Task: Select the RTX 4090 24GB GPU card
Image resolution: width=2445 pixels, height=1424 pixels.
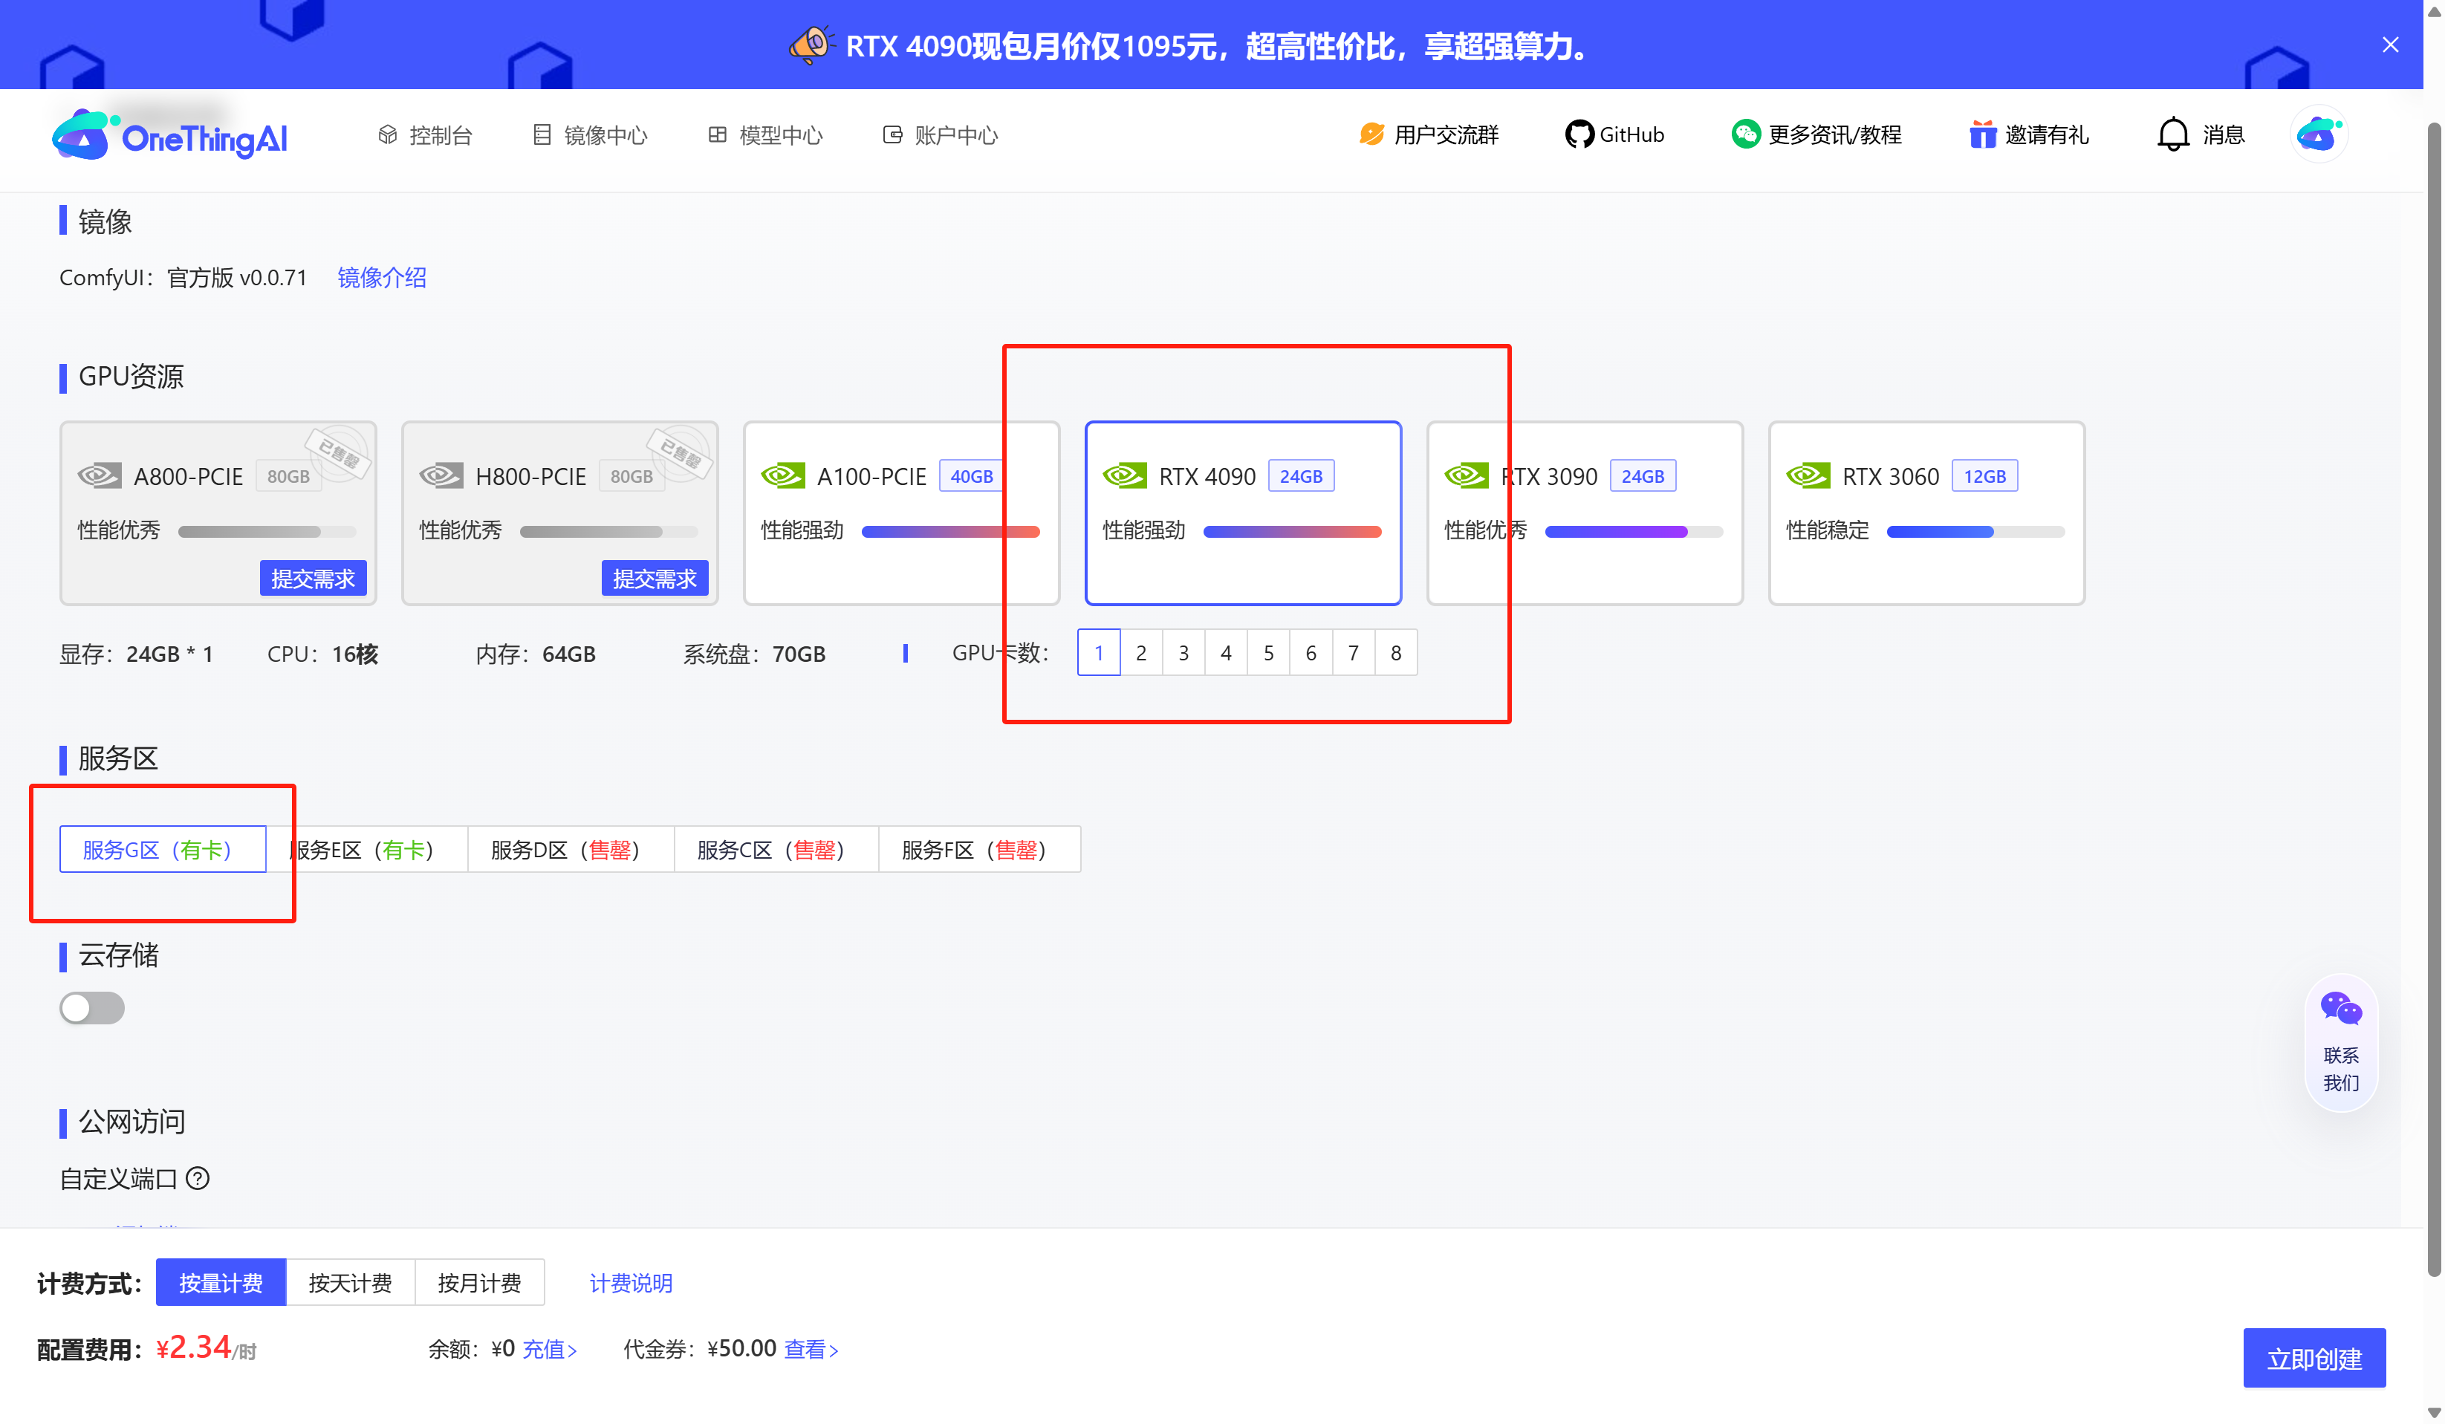Action: (1243, 513)
